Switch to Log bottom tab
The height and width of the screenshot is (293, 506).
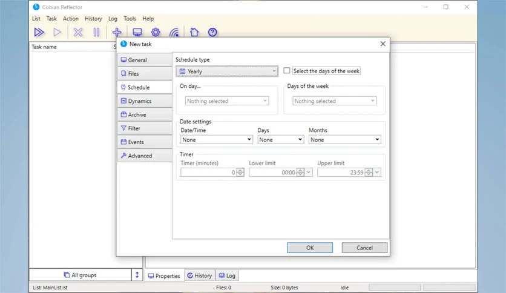pyautogui.click(x=227, y=275)
